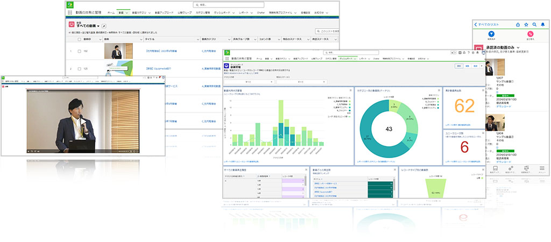Open the ダッシュボード tab chevron in video list window

(x=234, y=13)
